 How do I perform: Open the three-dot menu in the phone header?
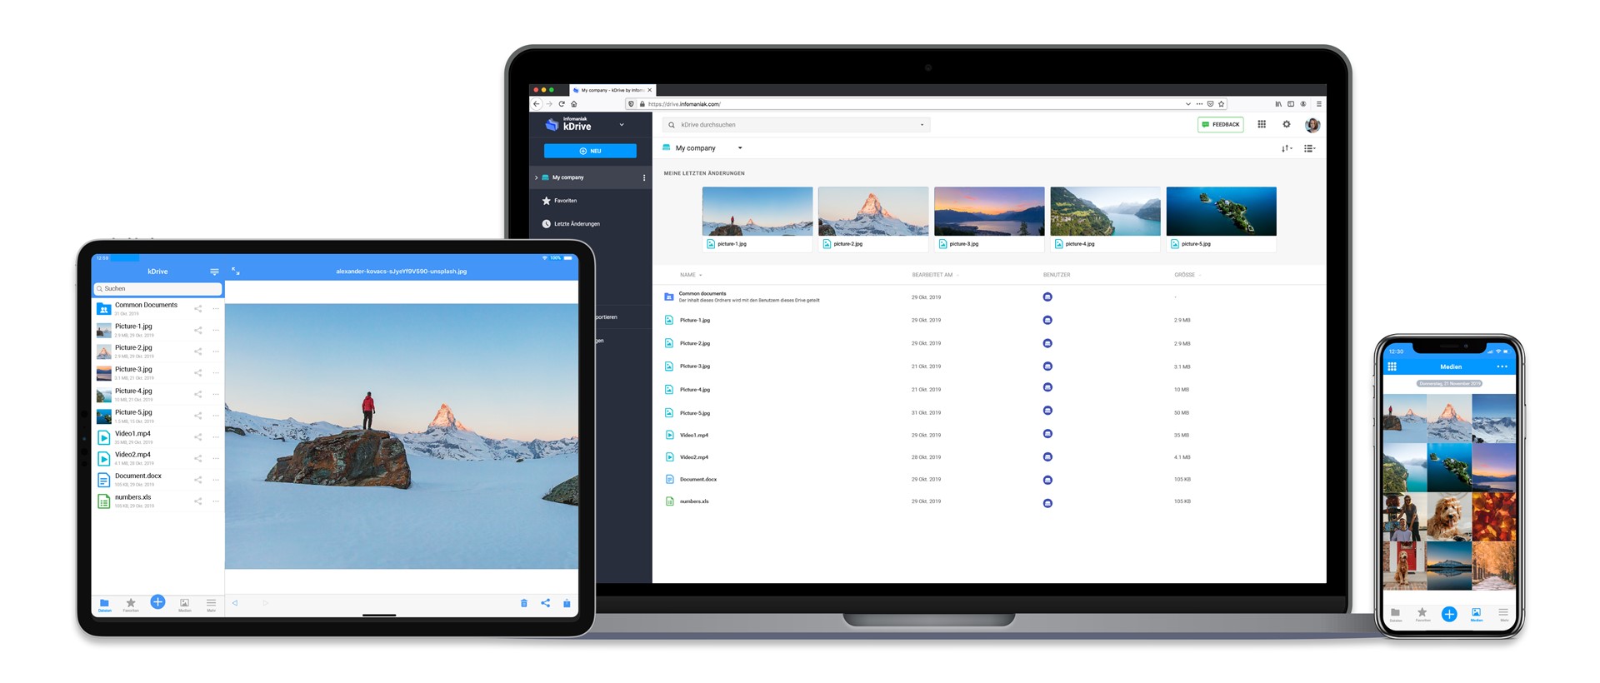(1502, 366)
